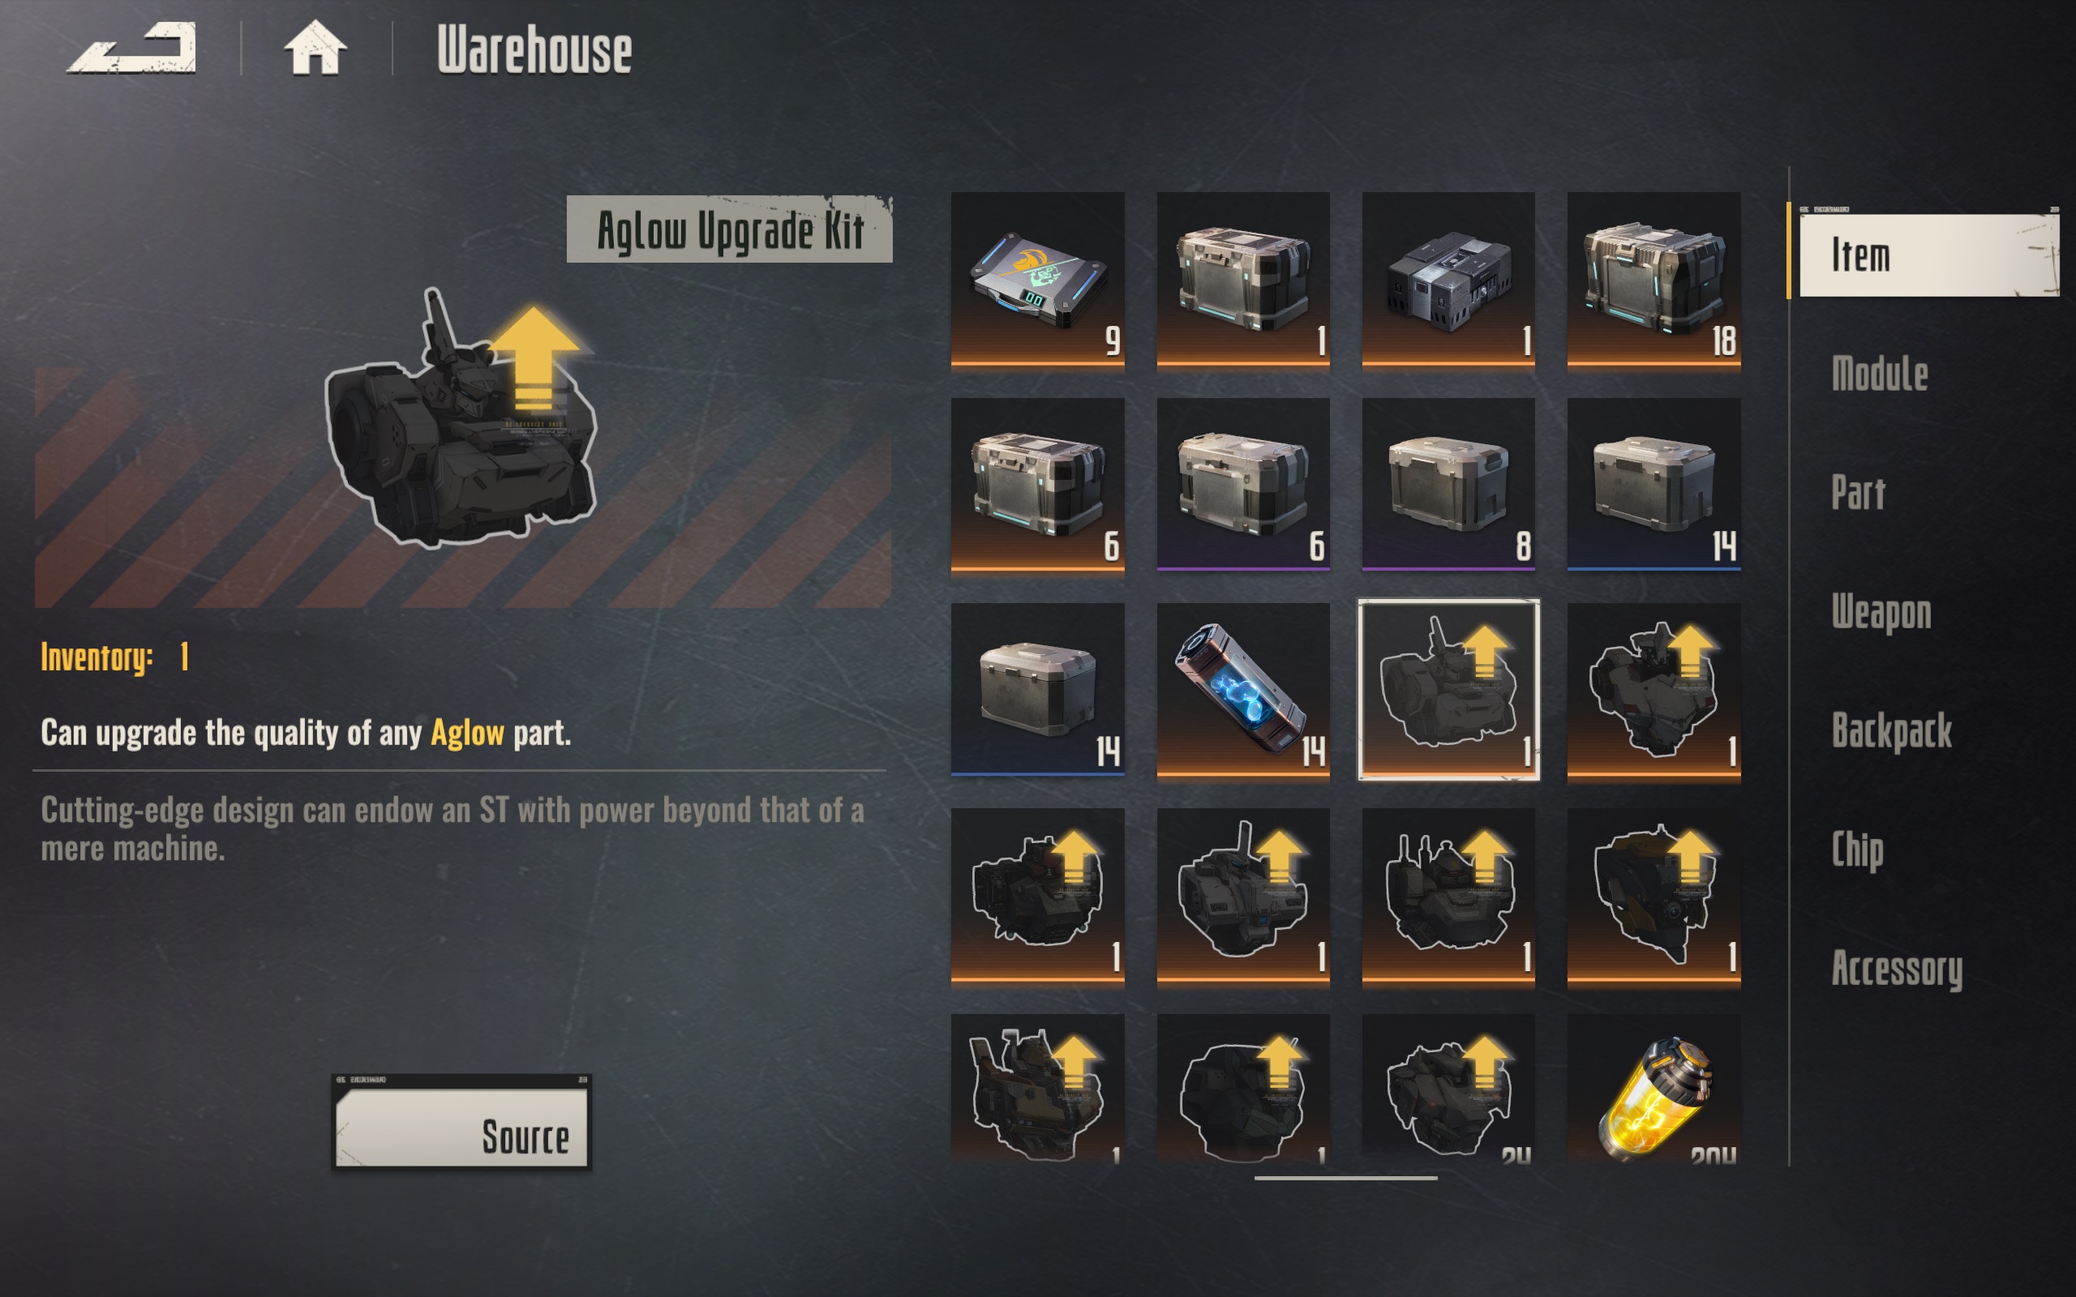Image resolution: width=2076 pixels, height=1297 pixels.
Task: Open the Source button
Action: (x=461, y=1123)
